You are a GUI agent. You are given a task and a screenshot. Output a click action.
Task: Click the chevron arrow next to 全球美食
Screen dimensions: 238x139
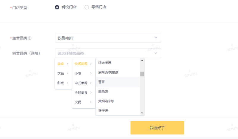[x=91, y=92]
